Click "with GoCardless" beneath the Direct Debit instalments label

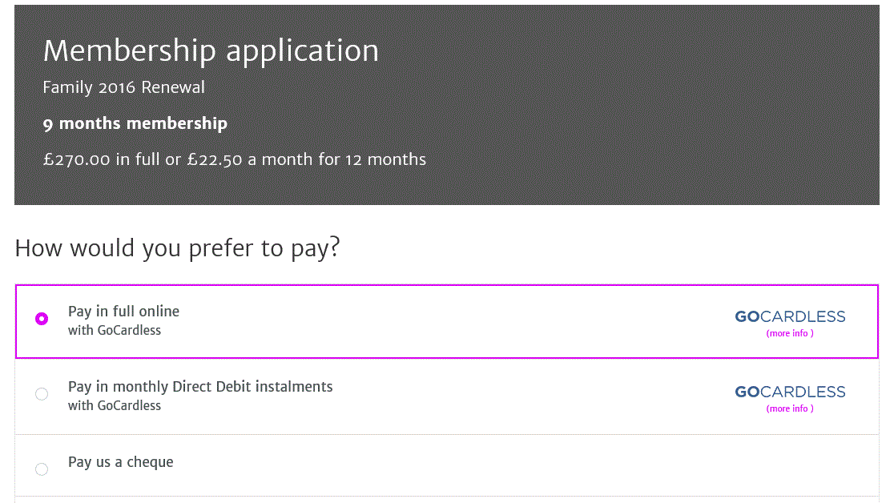coord(115,405)
